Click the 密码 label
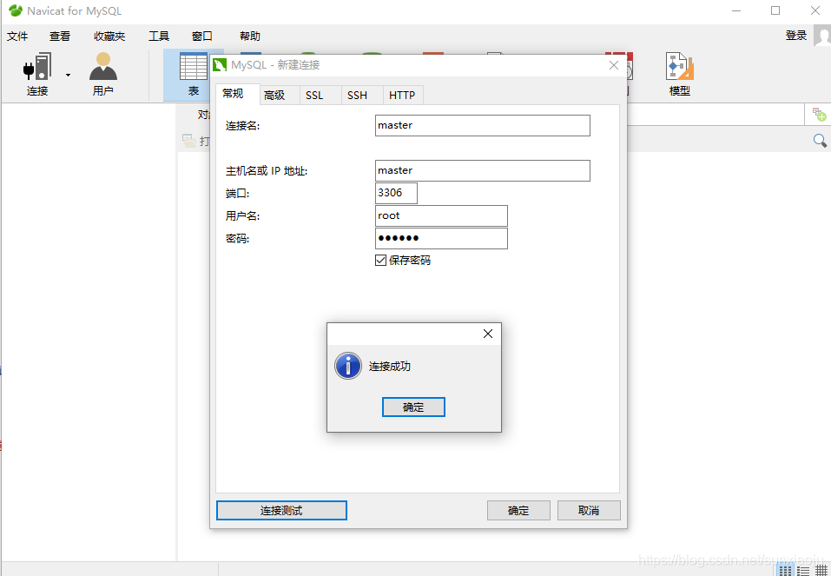This screenshot has height=576, width=831. (237, 239)
